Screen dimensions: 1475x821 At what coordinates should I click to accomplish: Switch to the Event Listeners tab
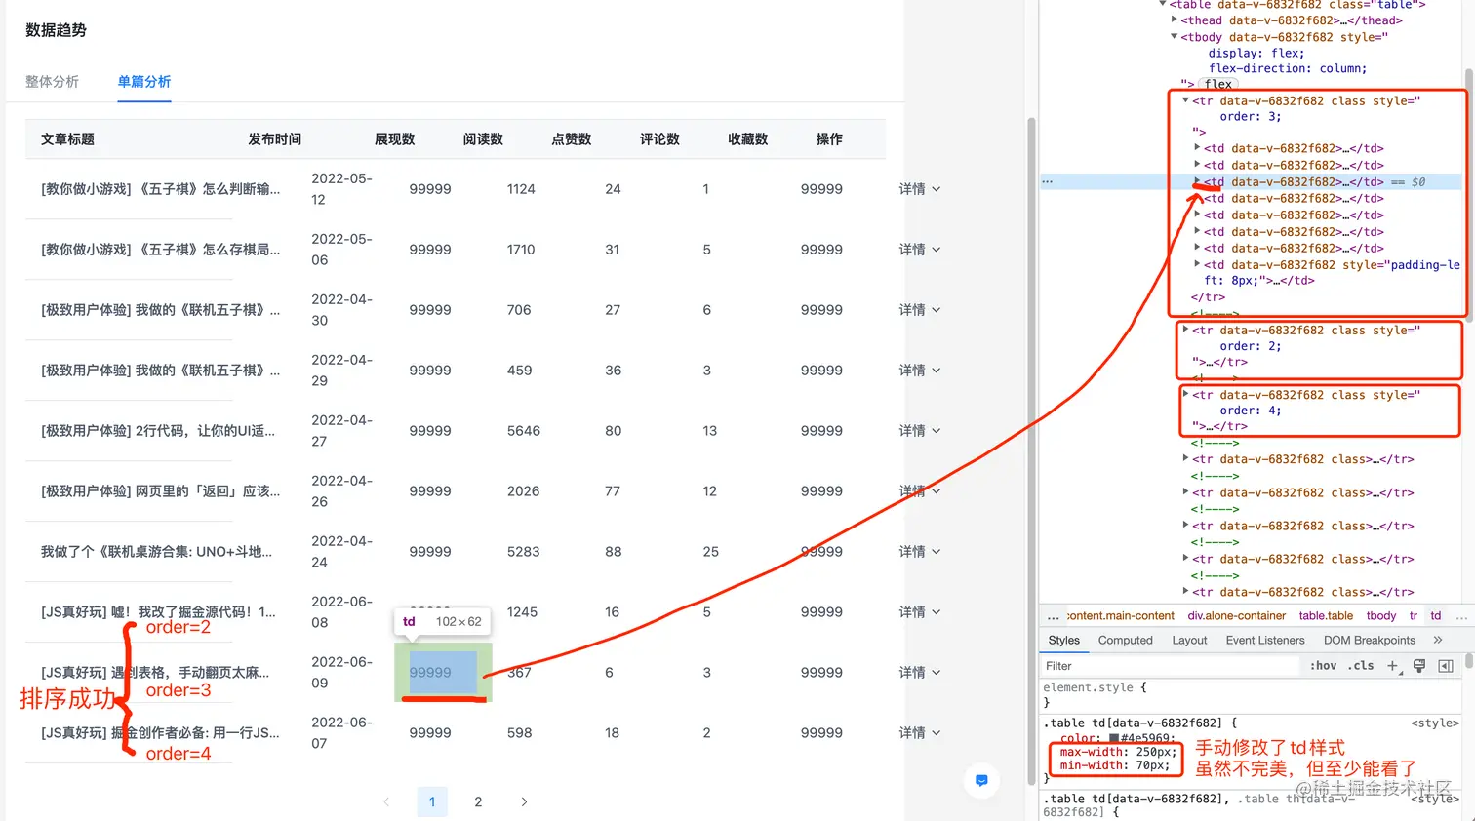tap(1265, 640)
